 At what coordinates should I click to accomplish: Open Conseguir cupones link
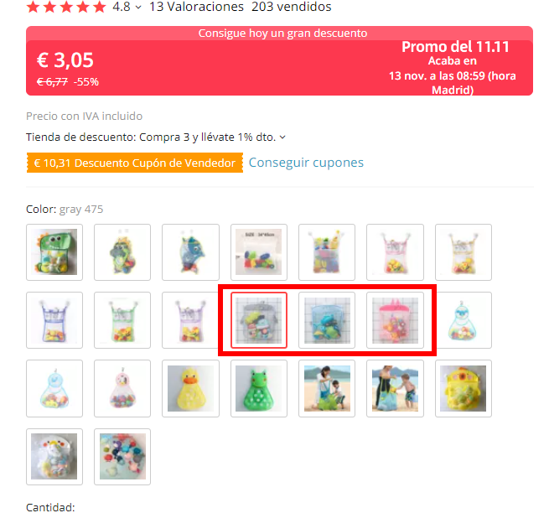[306, 163]
